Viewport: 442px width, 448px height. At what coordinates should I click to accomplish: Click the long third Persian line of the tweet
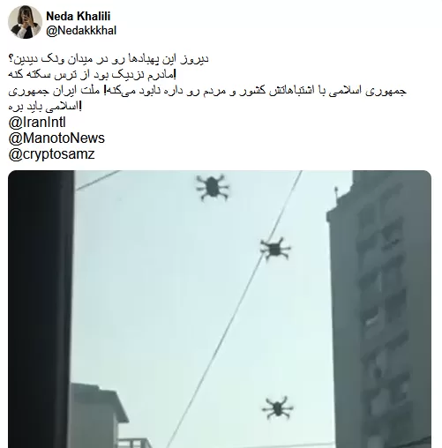click(207, 91)
